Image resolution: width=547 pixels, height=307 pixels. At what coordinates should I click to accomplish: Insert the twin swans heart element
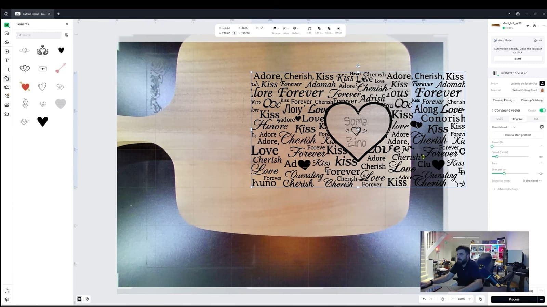pyautogui.click(x=42, y=50)
